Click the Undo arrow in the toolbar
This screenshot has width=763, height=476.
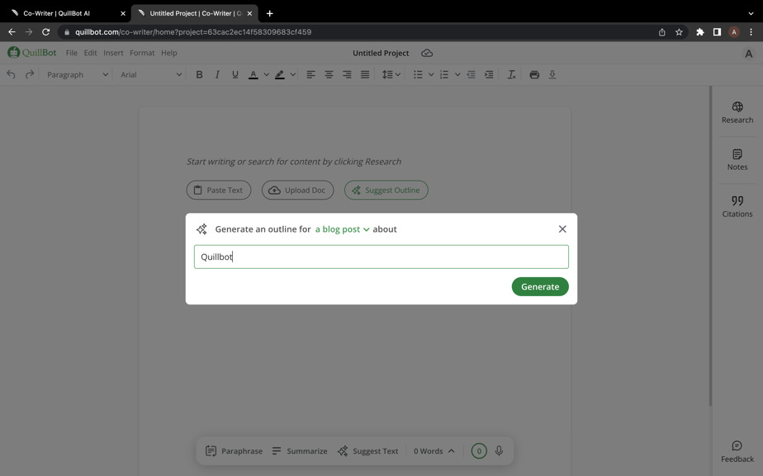[11, 74]
